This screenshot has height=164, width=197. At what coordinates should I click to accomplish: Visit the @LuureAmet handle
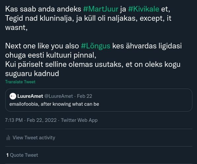point(59,96)
